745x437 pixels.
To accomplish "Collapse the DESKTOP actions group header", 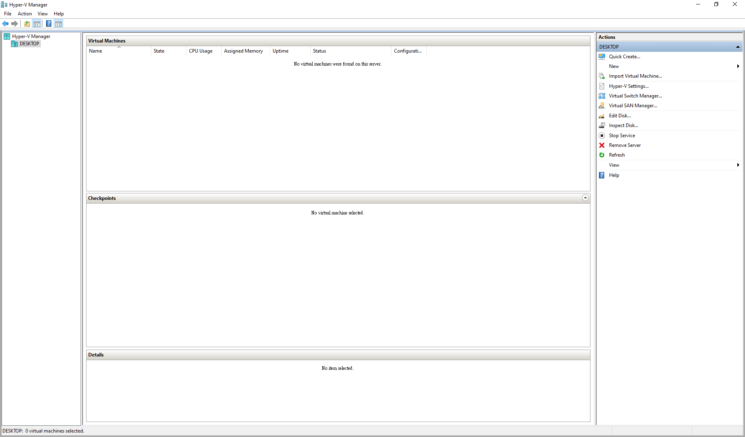I will pyautogui.click(x=738, y=47).
